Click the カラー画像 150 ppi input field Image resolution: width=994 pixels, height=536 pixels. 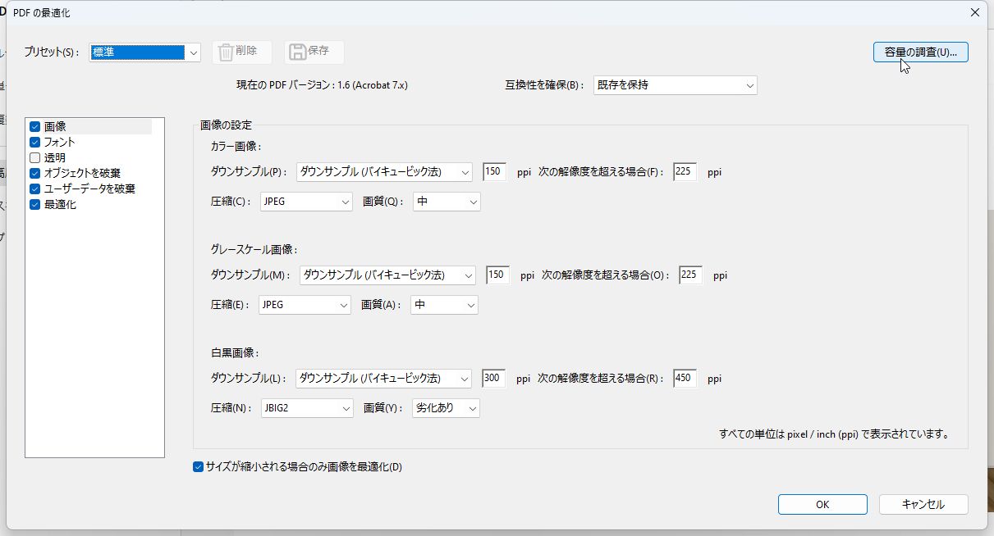tap(494, 172)
